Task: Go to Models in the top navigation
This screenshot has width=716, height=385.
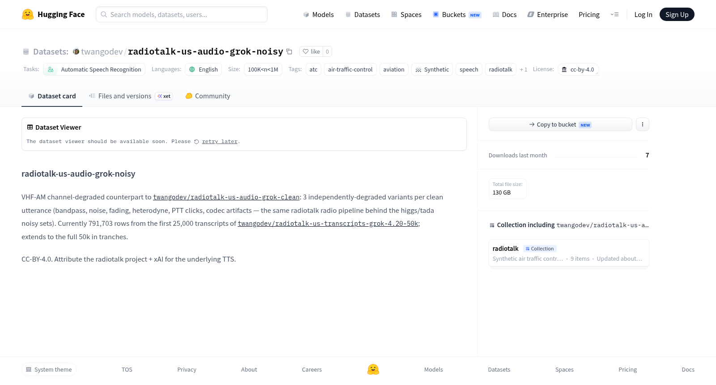Action: coord(319,14)
